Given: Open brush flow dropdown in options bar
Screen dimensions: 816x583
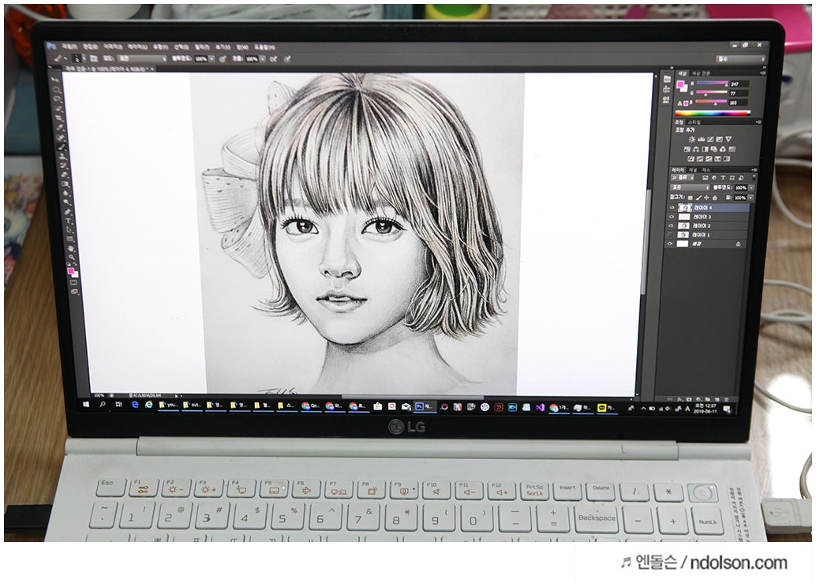Looking at the screenshot, I should [x=262, y=58].
